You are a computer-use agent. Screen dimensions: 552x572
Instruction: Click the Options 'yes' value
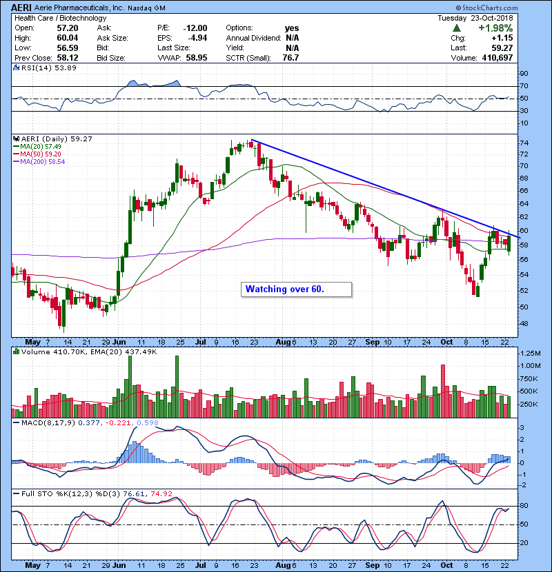(x=292, y=28)
